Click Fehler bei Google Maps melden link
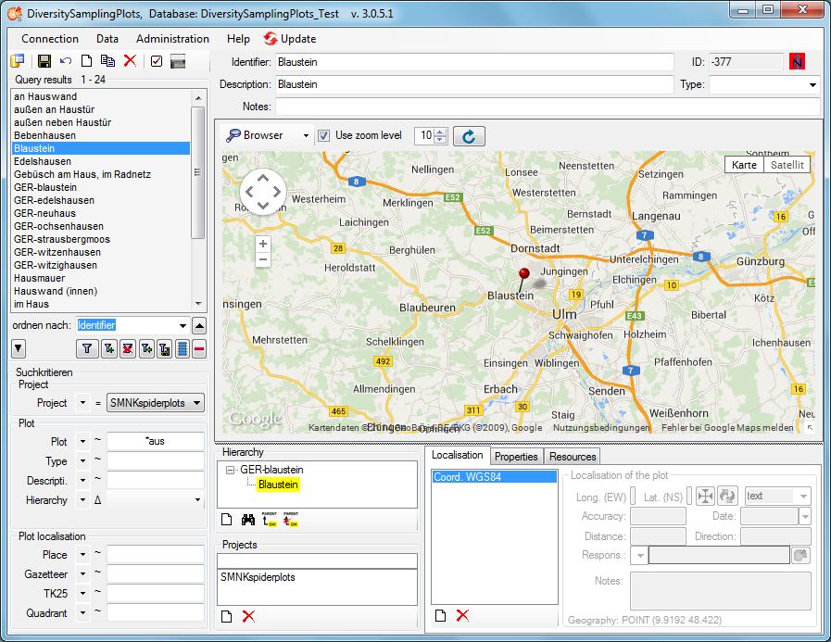 (x=727, y=427)
